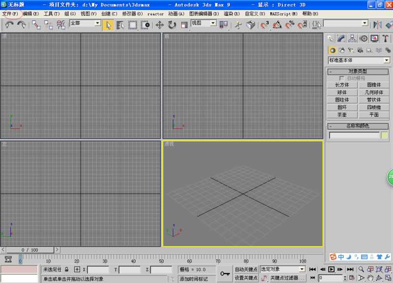Click the Undo arrow in the main toolbar
The height and width of the screenshot is (283, 393).
coord(9,25)
